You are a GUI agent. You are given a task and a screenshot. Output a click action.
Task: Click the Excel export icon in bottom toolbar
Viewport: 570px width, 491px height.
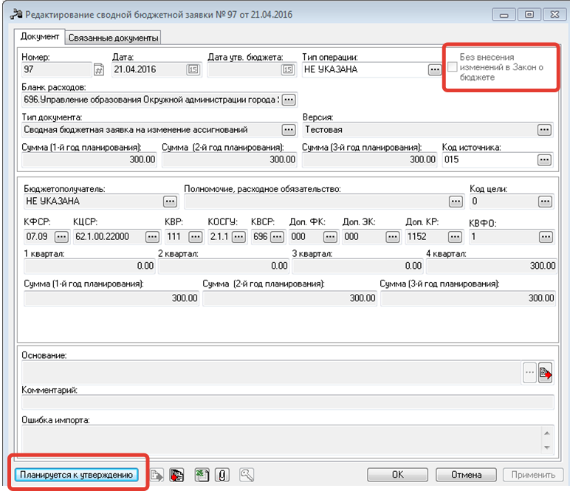[201, 475]
